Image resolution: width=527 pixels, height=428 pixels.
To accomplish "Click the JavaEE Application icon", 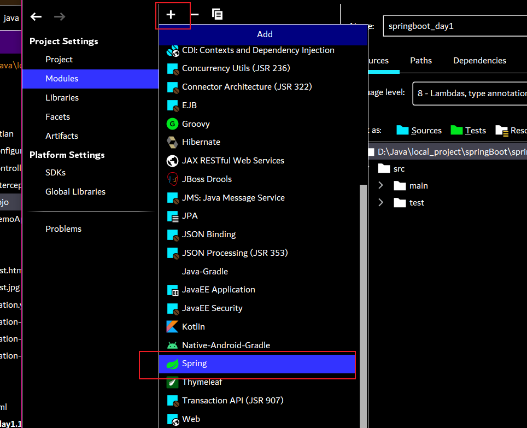I will click(x=172, y=290).
